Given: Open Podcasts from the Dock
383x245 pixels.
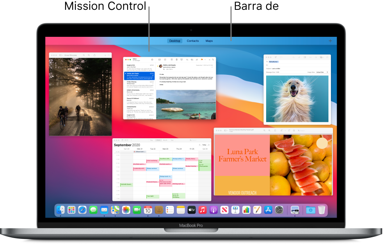Looking at the screenshot, I should [x=214, y=210].
